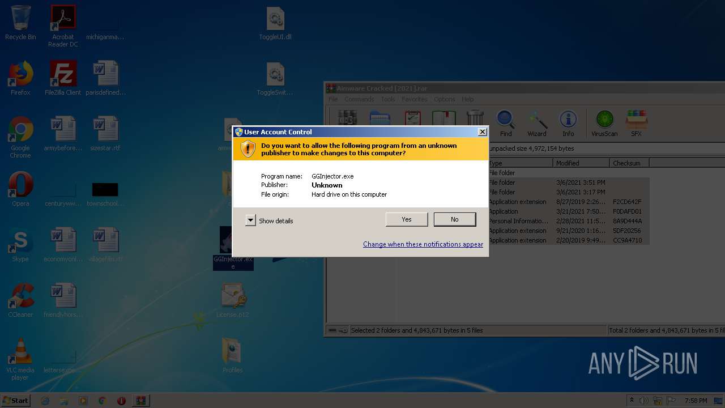This screenshot has height=408, width=725.
Task: Select the ToggleSwit... dll file on desktop
Action: [275, 79]
